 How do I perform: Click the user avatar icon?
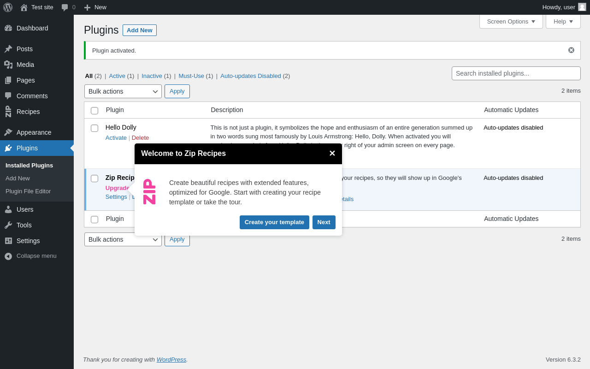(x=582, y=7)
